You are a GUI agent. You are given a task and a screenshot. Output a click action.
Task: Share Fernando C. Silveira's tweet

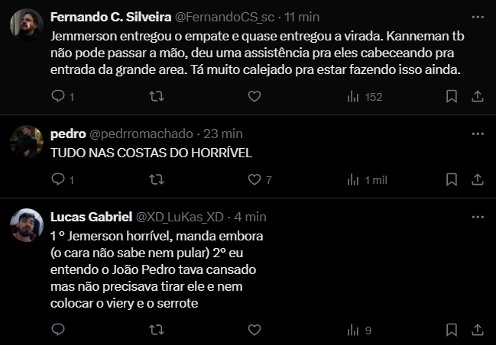point(478,97)
